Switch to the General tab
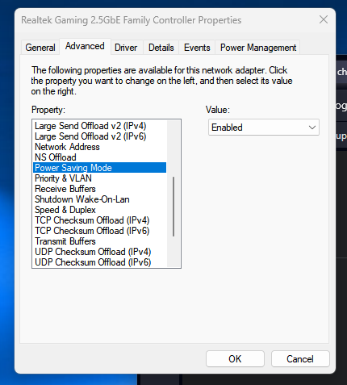The height and width of the screenshot is (385, 347). click(x=40, y=48)
